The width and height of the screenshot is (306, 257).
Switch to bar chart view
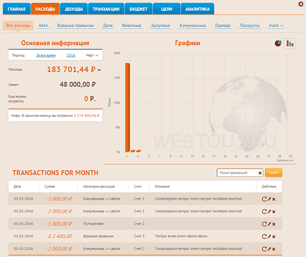tap(290, 43)
